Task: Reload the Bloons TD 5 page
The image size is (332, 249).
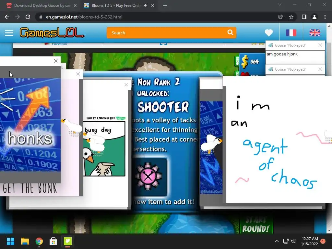Action: coord(28,17)
